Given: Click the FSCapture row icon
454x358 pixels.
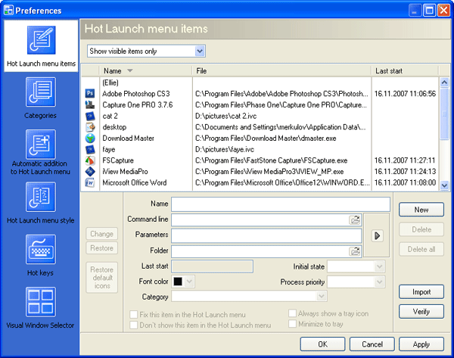Looking at the screenshot, I should pos(90,160).
